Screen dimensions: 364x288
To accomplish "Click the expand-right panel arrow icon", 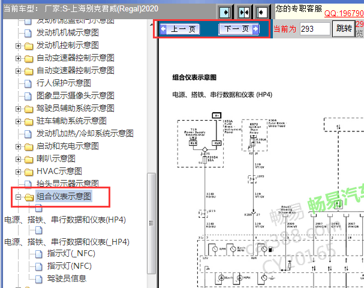I will click(x=225, y=12).
